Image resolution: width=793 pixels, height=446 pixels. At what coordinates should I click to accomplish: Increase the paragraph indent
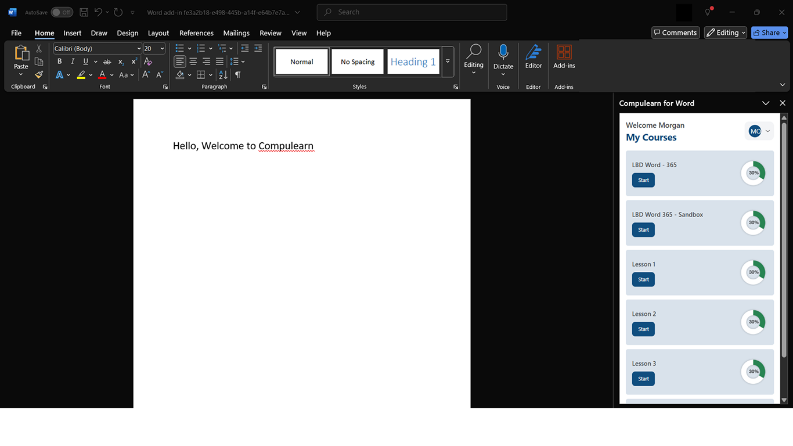click(258, 48)
